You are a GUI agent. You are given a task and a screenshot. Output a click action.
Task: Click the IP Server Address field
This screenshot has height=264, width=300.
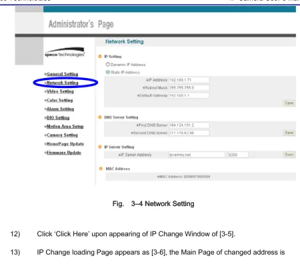[x=197, y=155]
